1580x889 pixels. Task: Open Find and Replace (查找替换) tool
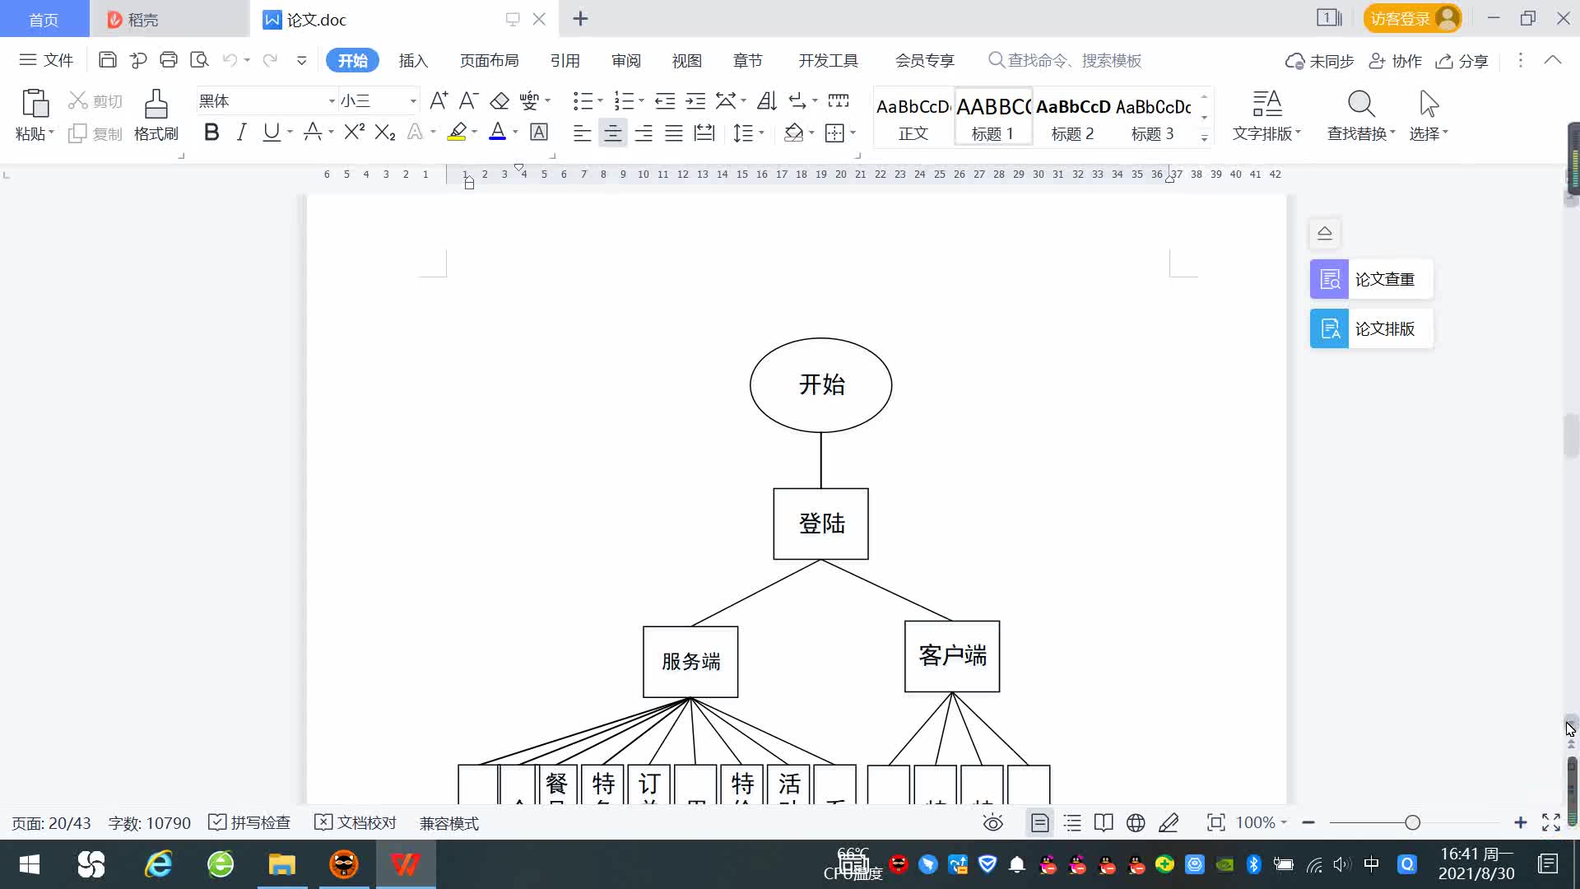point(1360,114)
